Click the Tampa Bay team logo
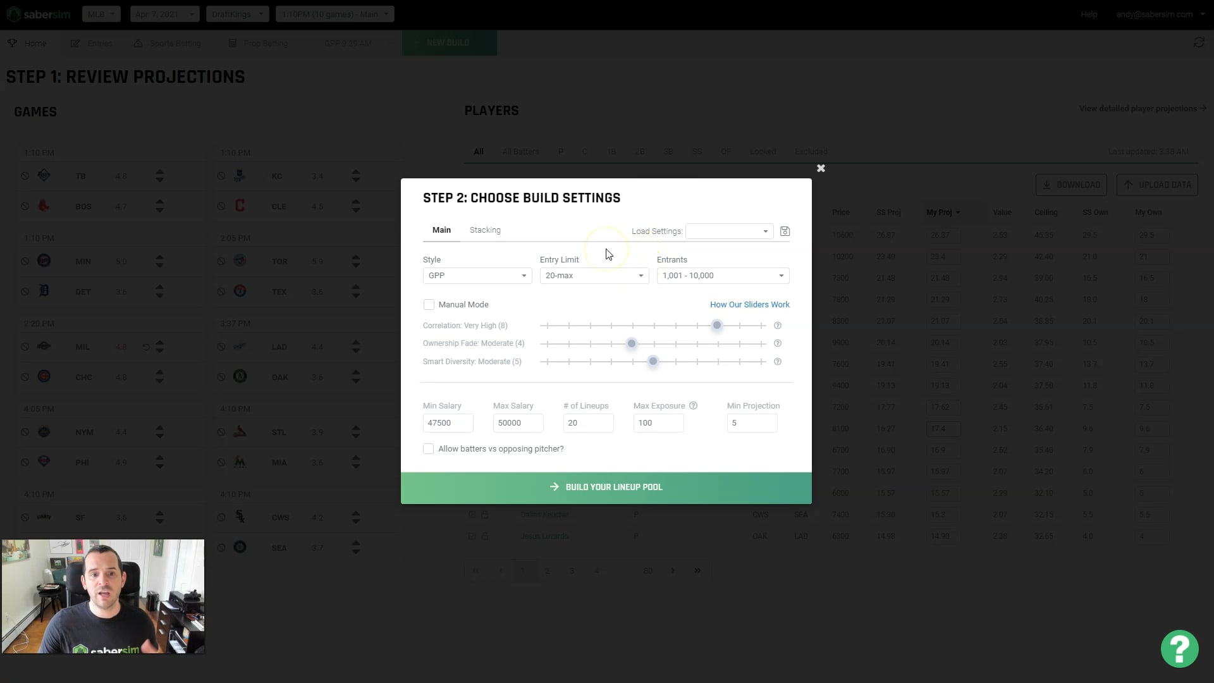1214x683 pixels. pyautogui.click(x=44, y=175)
